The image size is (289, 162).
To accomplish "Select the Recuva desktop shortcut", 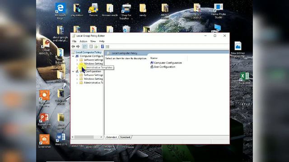I will pos(93,10).
